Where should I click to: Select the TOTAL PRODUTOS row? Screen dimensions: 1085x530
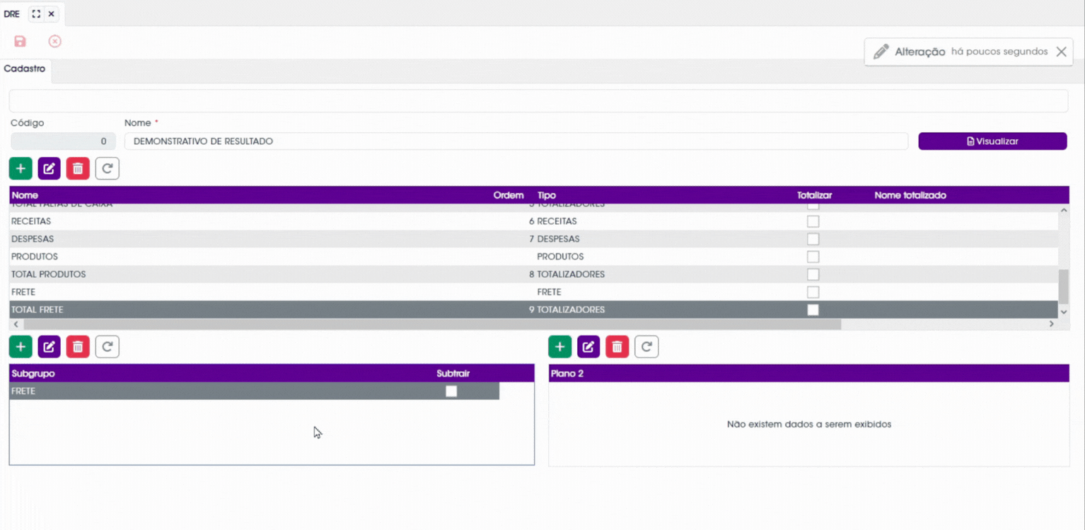(x=533, y=274)
